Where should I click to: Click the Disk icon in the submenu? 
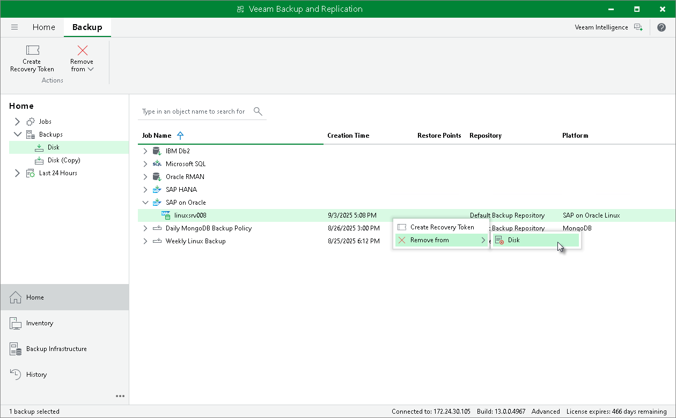coord(499,240)
